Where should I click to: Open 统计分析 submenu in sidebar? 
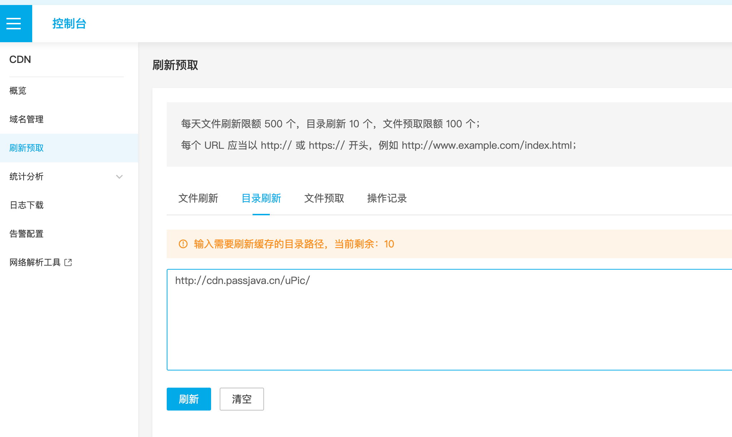(x=27, y=177)
